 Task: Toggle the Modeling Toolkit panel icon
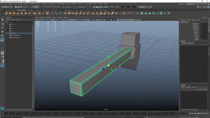(198, 7)
